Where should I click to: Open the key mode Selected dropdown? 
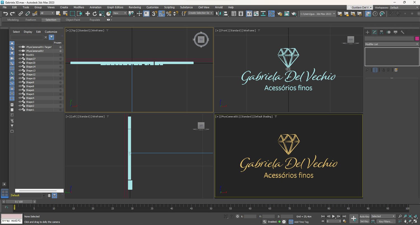click(x=383, y=216)
